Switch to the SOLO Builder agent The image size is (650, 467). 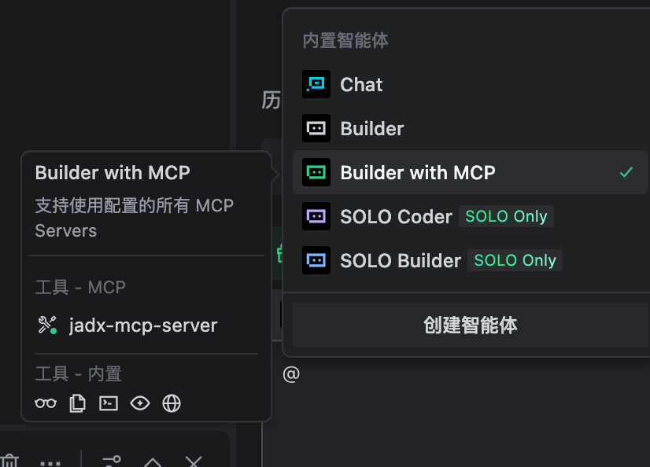pos(401,261)
